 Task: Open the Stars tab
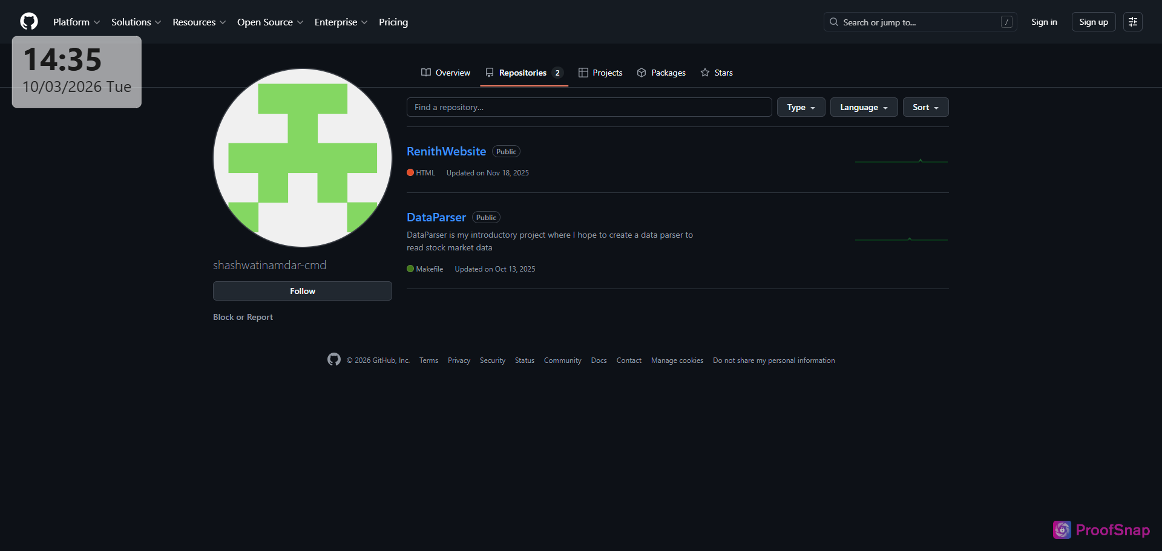(x=717, y=73)
